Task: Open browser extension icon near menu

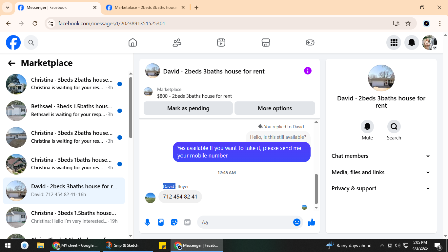Action: (x=426, y=24)
